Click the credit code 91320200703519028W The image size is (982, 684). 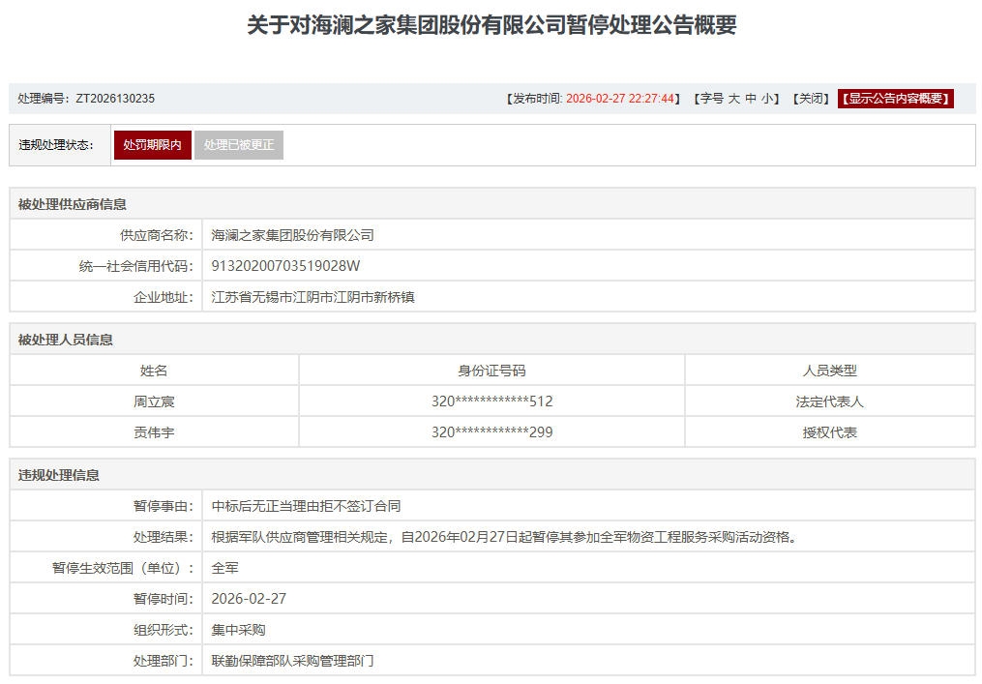tap(285, 266)
